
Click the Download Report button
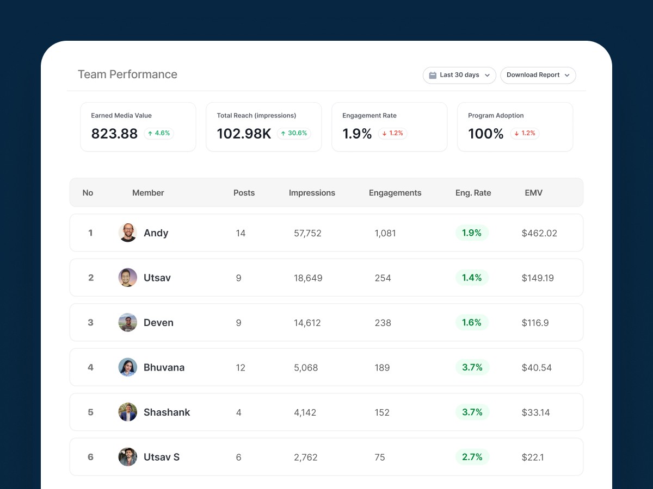538,75
